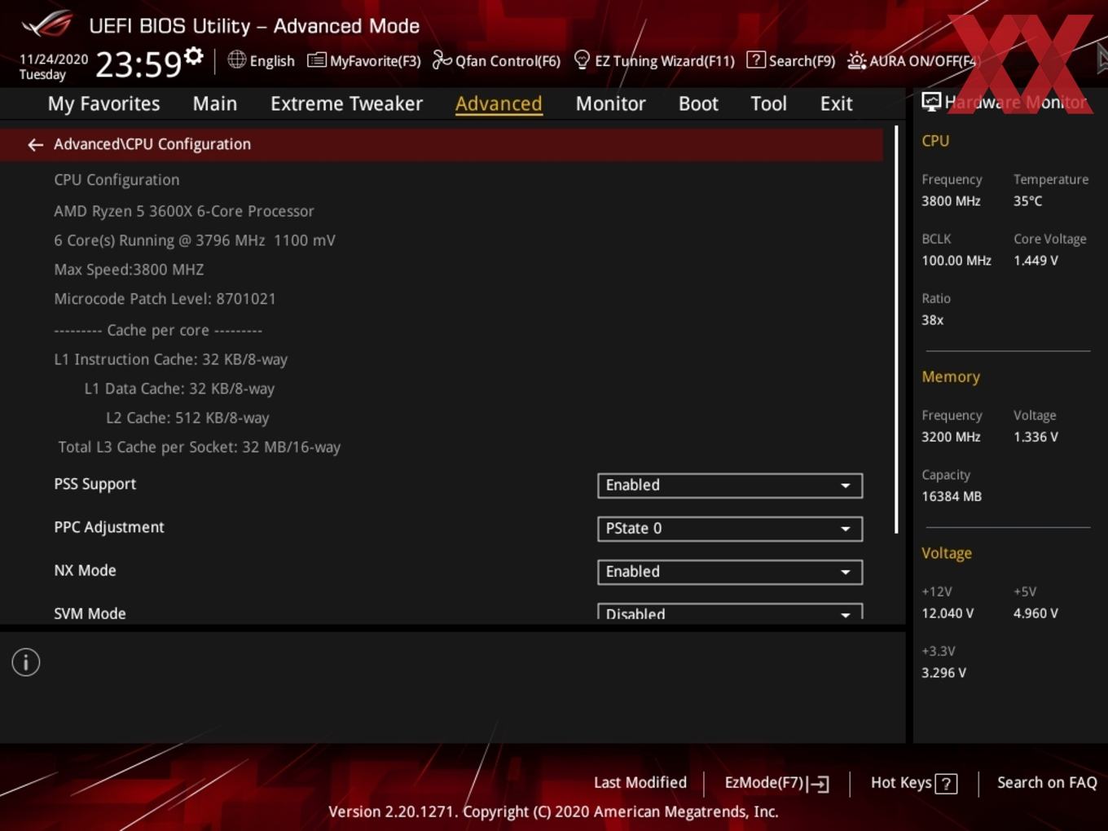Screen dimensions: 1108x831
Task: Click the Version 2.20.1271 copyright text
Action: pos(553,811)
